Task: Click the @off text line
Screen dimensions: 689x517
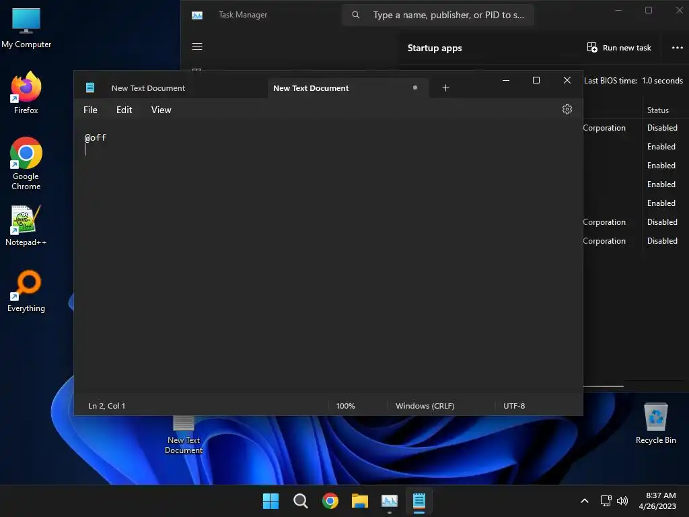Action: (96, 137)
